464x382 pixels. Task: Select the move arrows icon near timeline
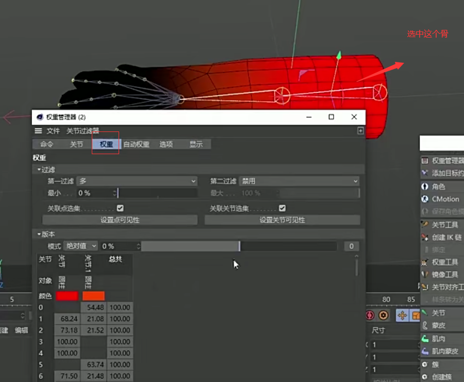[402, 315]
